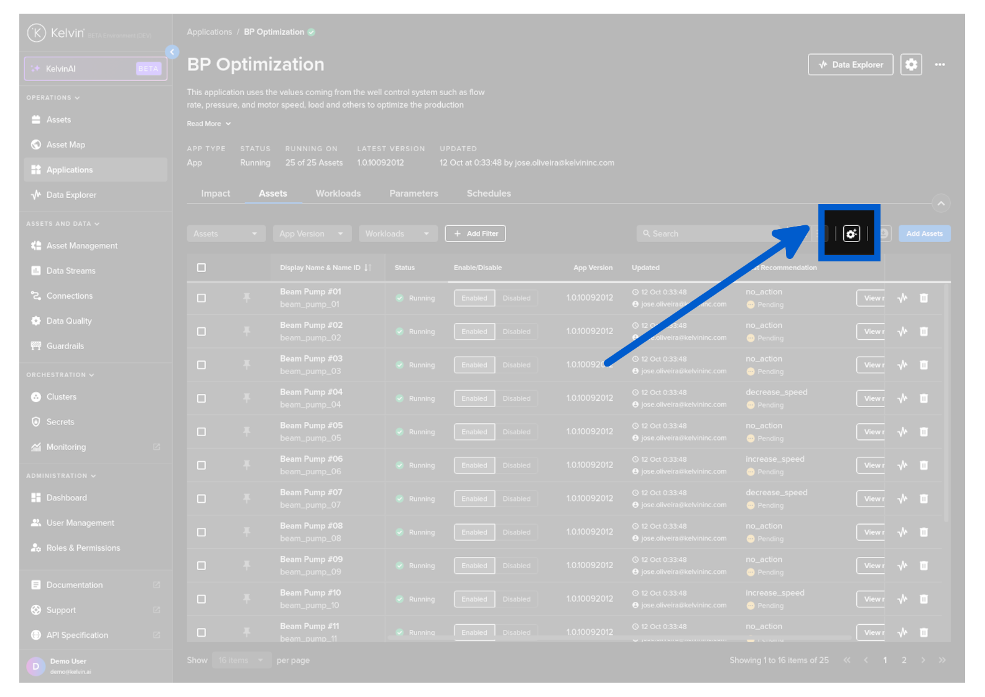Open application settings gear next to Data Explorer
The image size is (985, 697).
pyautogui.click(x=911, y=65)
